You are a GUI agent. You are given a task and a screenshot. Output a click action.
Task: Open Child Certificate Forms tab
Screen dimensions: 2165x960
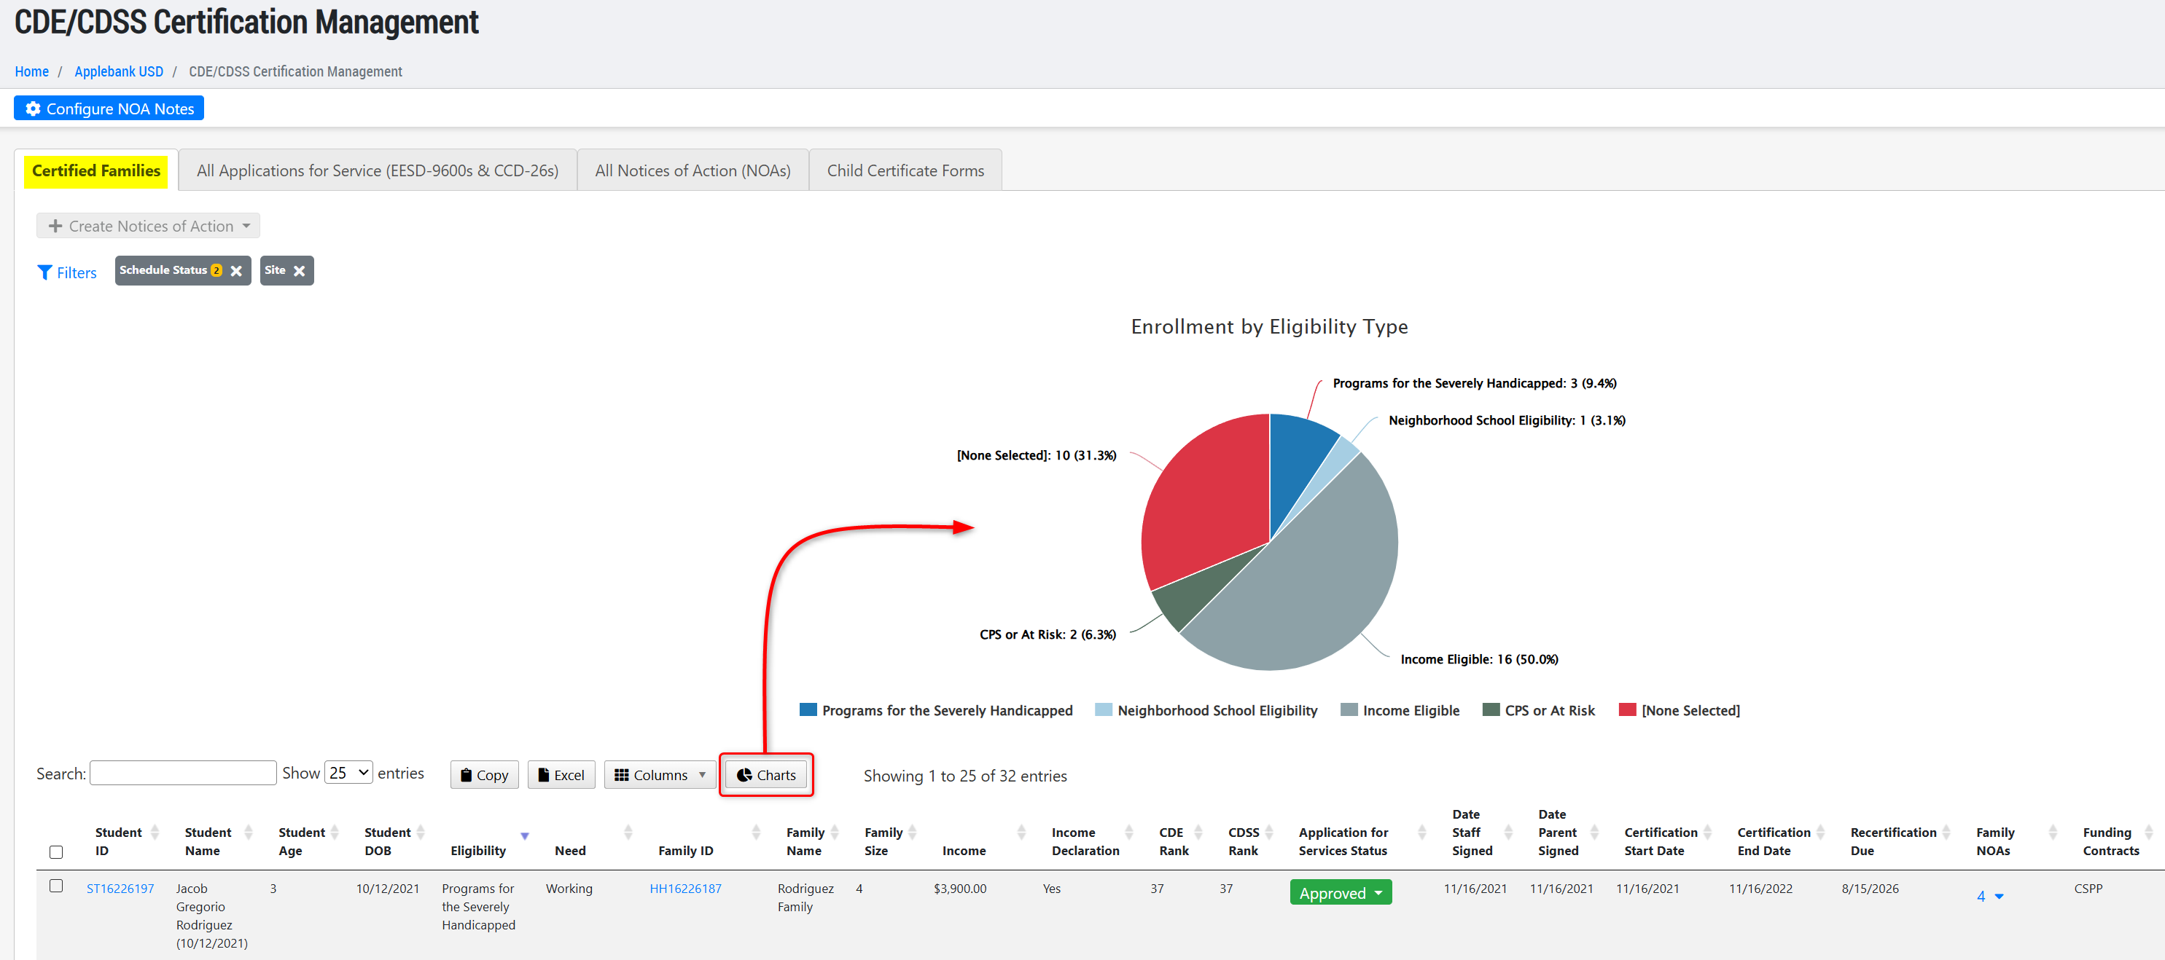pos(905,170)
